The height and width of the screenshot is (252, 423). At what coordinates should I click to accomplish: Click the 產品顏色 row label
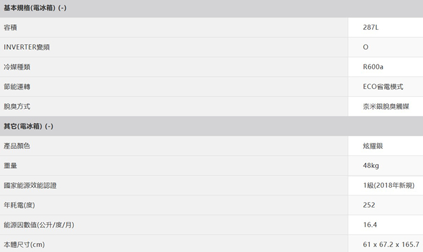tap(17, 146)
